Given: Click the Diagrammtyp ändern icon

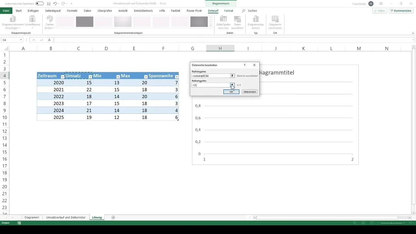Looking at the screenshot, I should click(x=256, y=19).
